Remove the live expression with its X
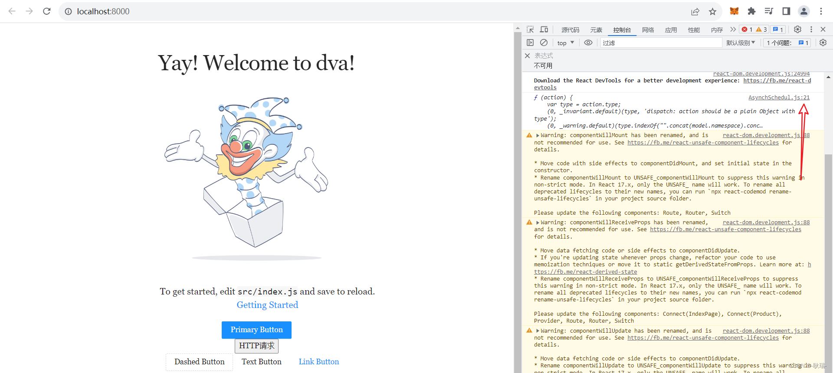833x373 pixels. (527, 56)
